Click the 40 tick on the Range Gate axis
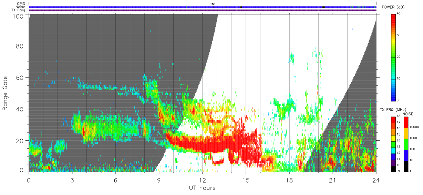Screen dimensions: 423x195 tap(20, 109)
